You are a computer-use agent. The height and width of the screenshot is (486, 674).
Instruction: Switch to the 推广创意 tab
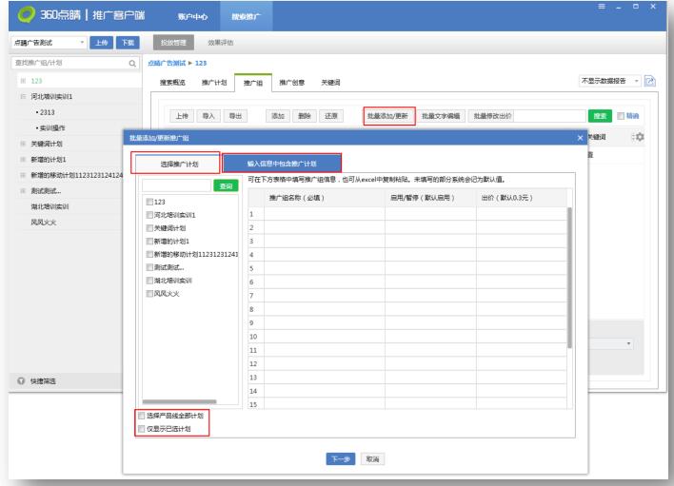(291, 83)
